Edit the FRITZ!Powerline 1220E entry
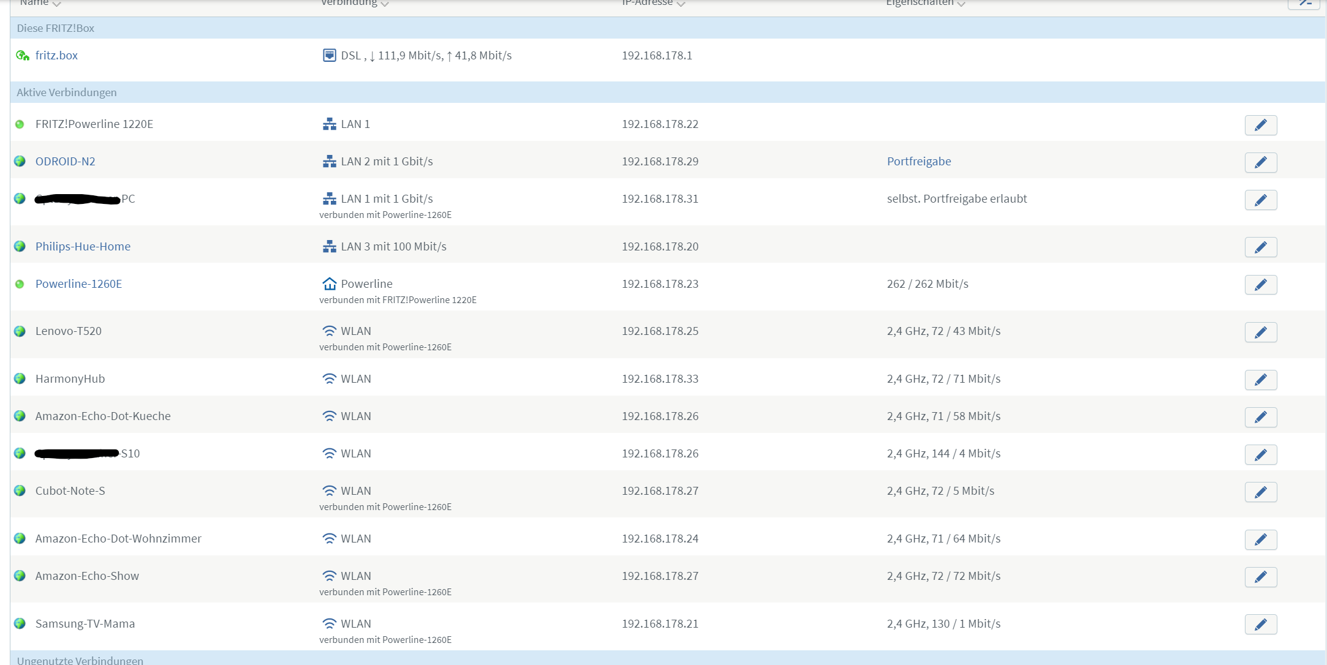The width and height of the screenshot is (1327, 665). 1260,125
